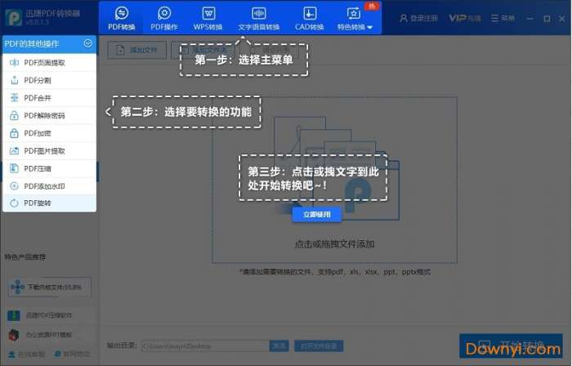Click the 浏览 button beside output path
Screen dimensions: 572x366
(279, 346)
